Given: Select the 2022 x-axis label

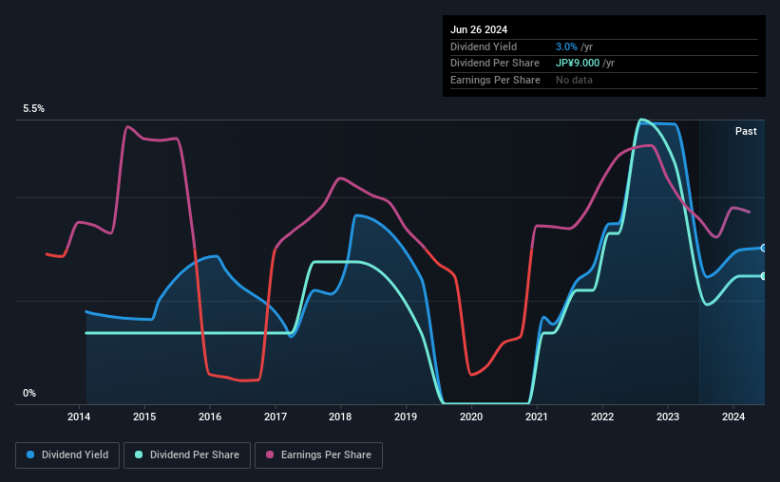Looking at the screenshot, I should (x=602, y=417).
